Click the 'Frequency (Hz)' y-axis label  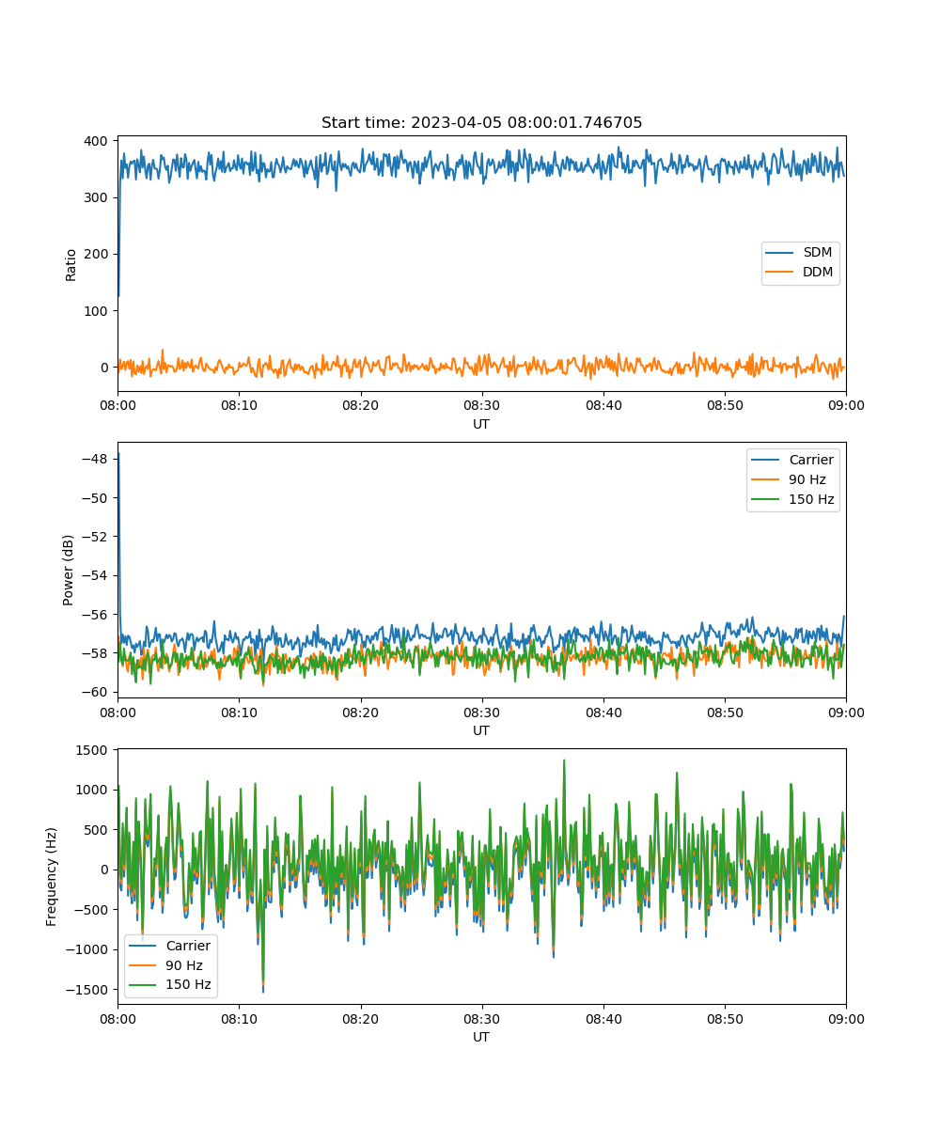pos(52,876)
